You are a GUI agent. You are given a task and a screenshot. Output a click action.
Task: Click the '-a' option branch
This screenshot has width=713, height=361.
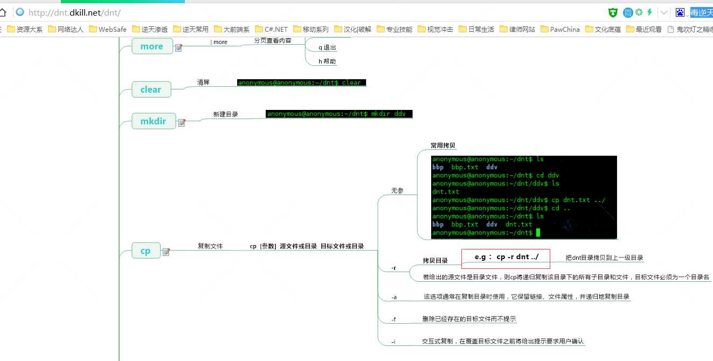(394, 297)
